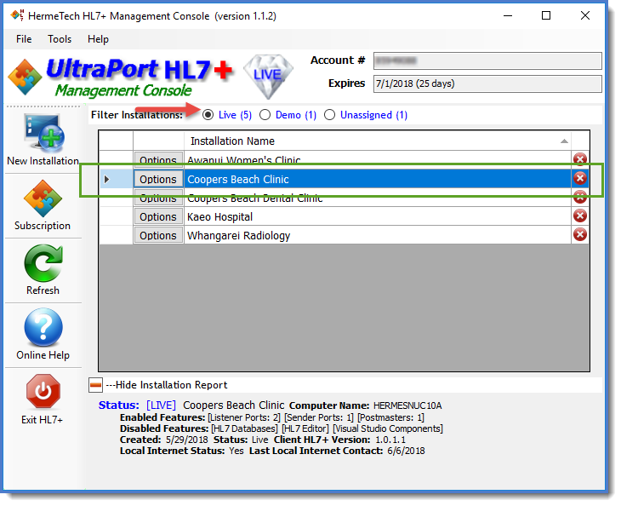Click Options for Kaeo Hospital
Screen dimensions: 621x506
tap(158, 217)
